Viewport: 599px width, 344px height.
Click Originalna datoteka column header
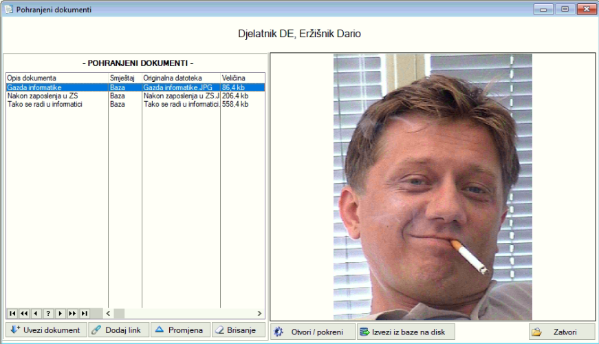tap(181, 78)
